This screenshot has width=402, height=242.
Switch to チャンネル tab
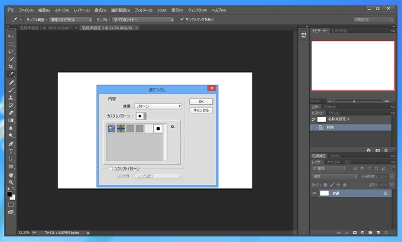[333, 162]
